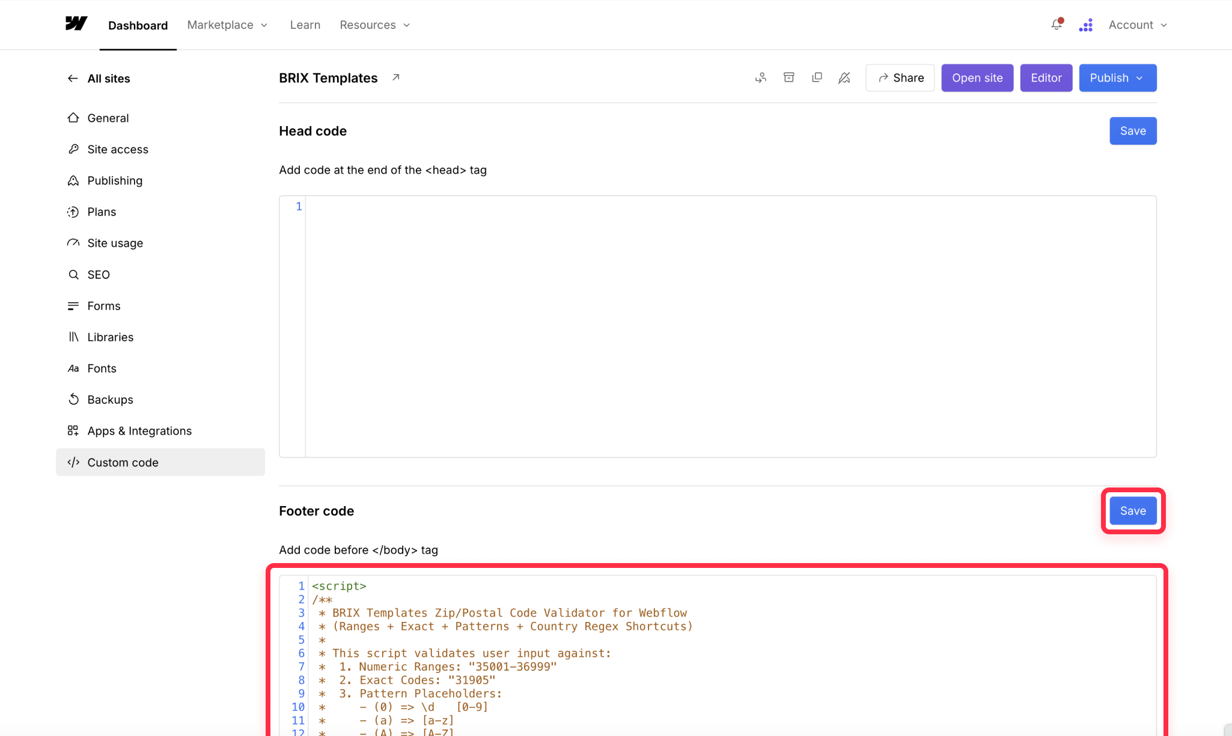The image size is (1232, 736).
Task: Click the transfer site icon
Action: (x=761, y=77)
